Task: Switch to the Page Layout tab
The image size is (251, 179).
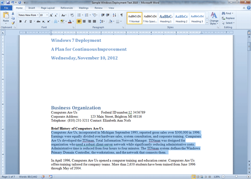Action: pos(48,8)
